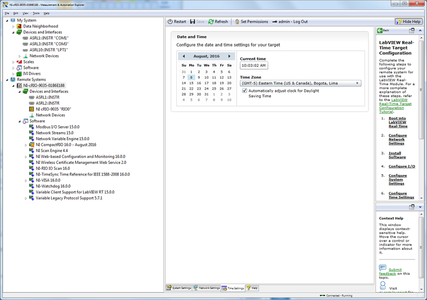Expand the Data Neighborhood node
427x300 pixels.
pos(13,26)
